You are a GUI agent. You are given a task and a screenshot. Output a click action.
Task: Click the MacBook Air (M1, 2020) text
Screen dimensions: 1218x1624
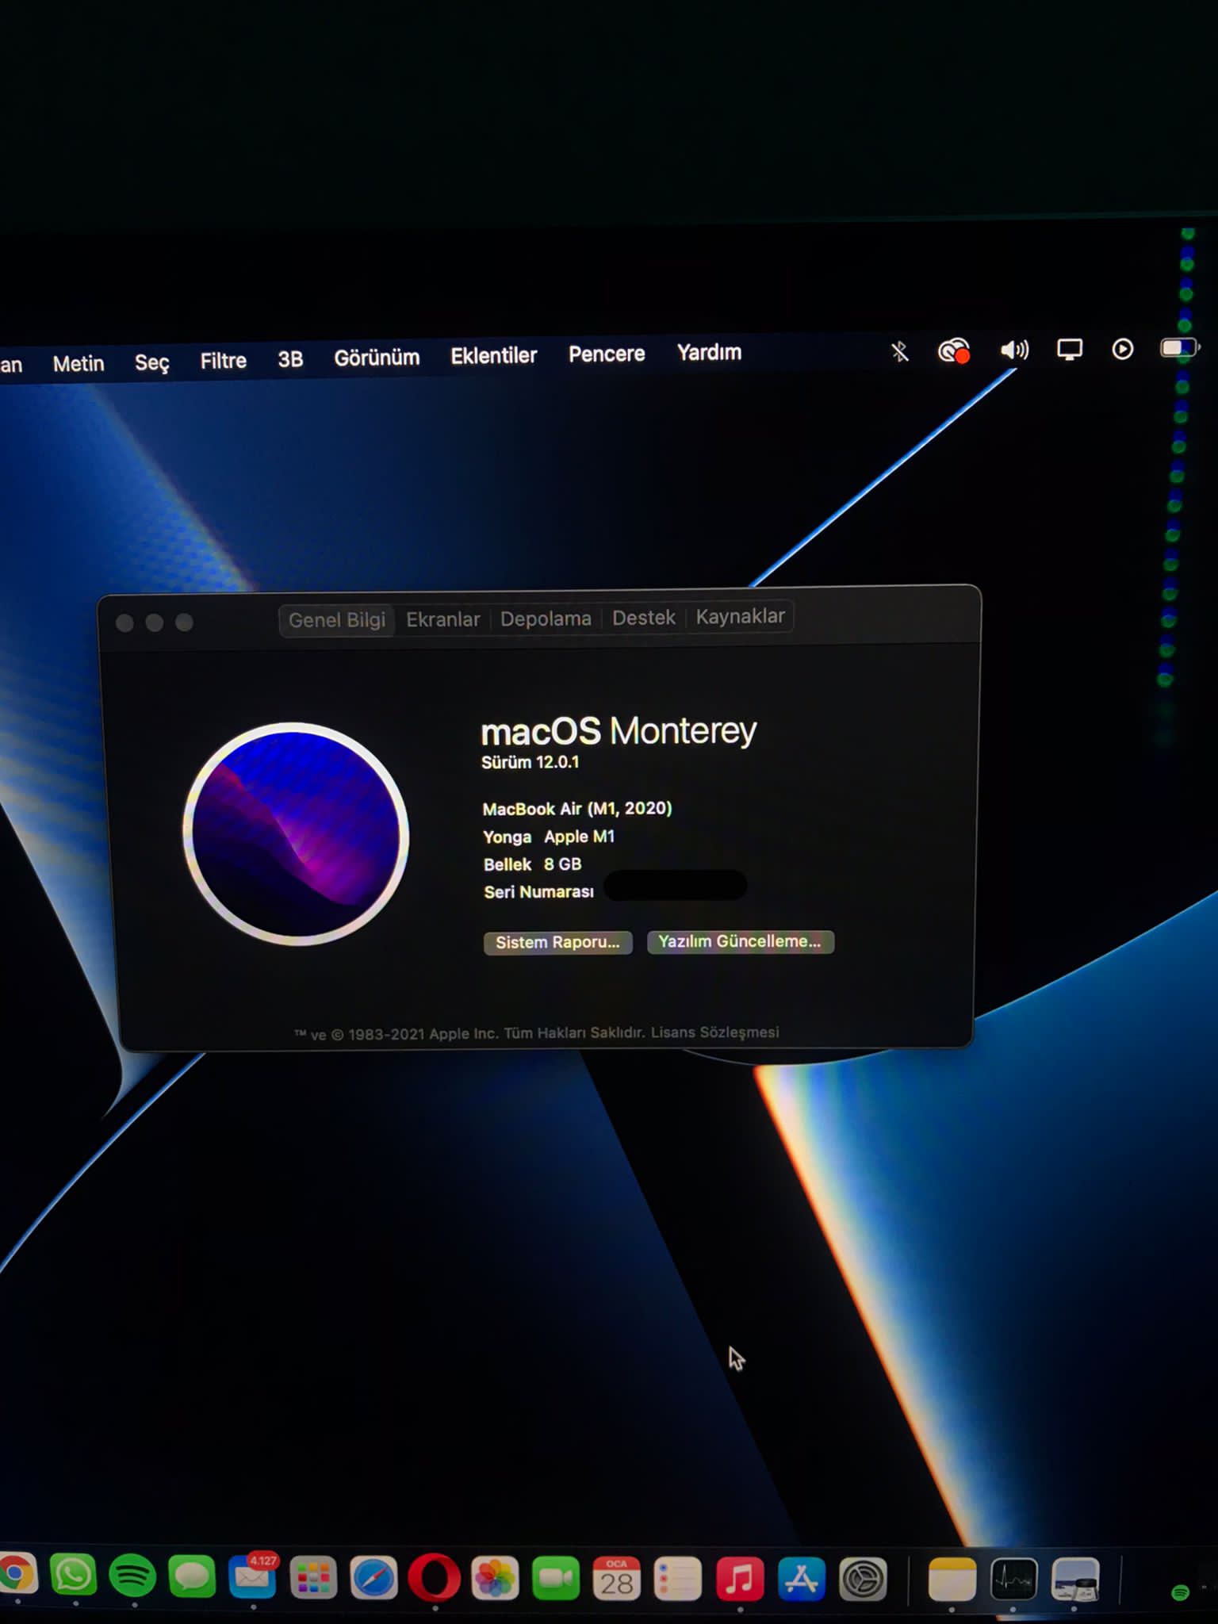577,808
